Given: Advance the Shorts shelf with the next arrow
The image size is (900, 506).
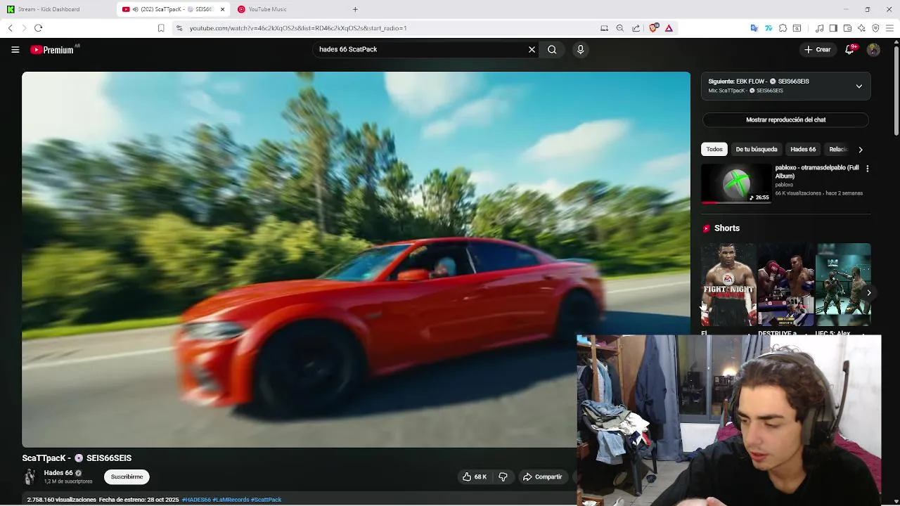Looking at the screenshot, I should (x=869, y=293).
